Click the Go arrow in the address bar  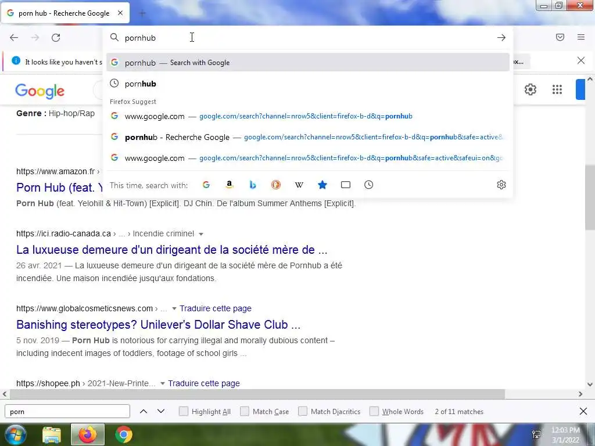(x=501, y=38)
